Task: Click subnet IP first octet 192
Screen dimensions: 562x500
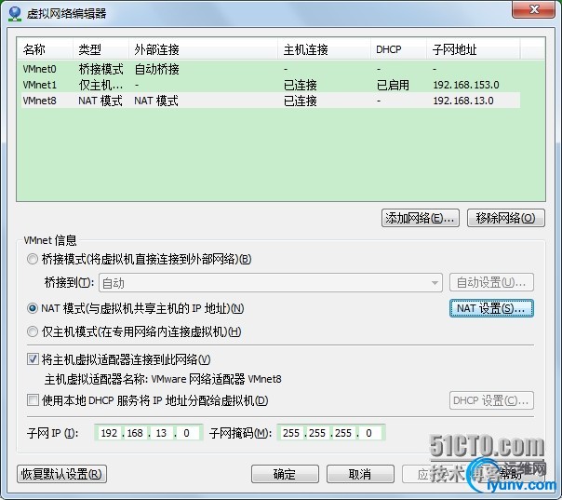Action: pyautogui.click(x=109, y=433)
